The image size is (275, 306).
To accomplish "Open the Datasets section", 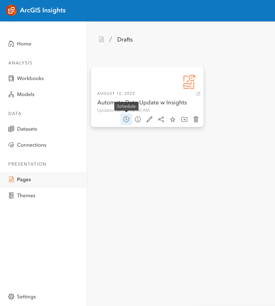I will (28, 129).
